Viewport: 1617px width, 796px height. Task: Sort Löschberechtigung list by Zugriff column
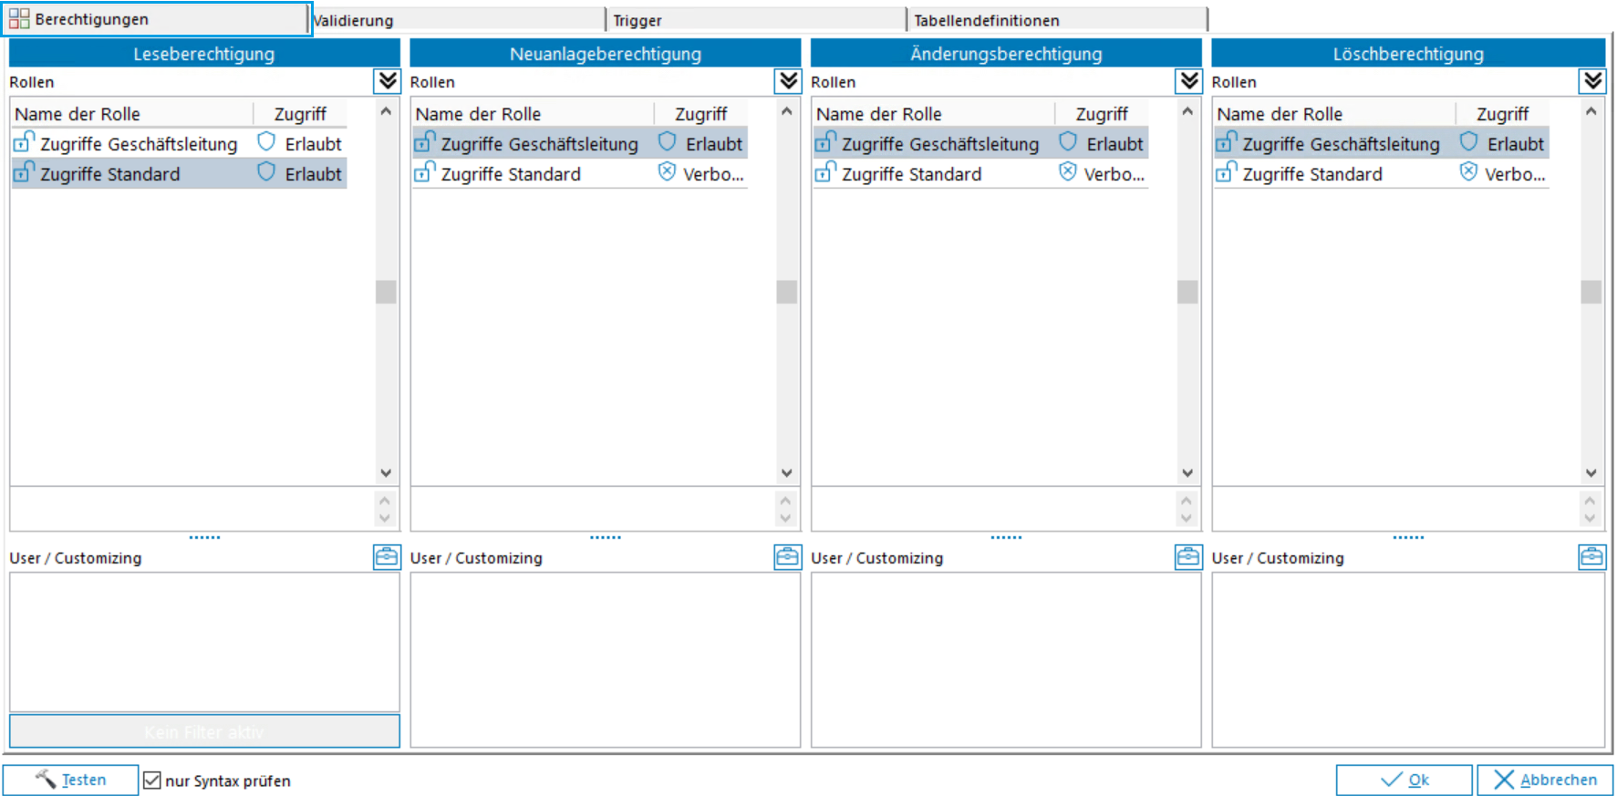1502,114
